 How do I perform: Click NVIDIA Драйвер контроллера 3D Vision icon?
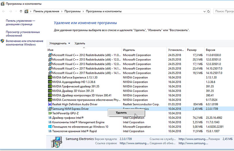pyautogui.click(x=50, y=95)
